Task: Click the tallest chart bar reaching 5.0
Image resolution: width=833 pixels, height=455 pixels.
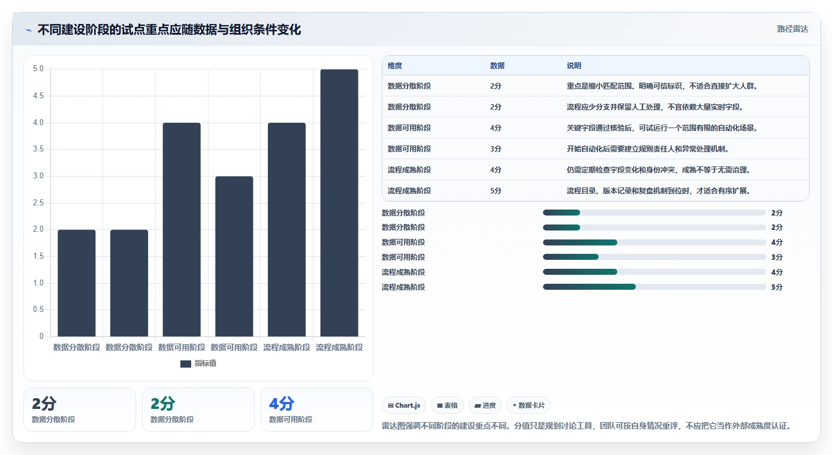Action: 339,203
